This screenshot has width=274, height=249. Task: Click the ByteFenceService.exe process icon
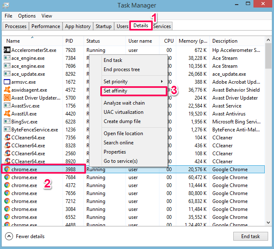[x=7, y=129]
